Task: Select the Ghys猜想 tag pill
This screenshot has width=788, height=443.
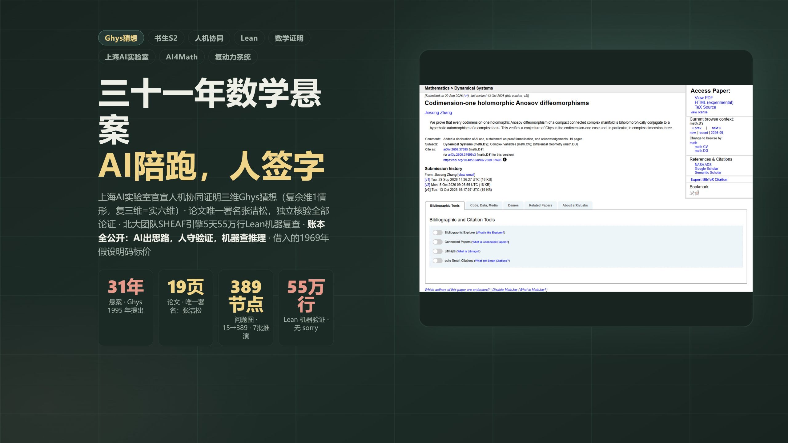Action: point(121,38)
